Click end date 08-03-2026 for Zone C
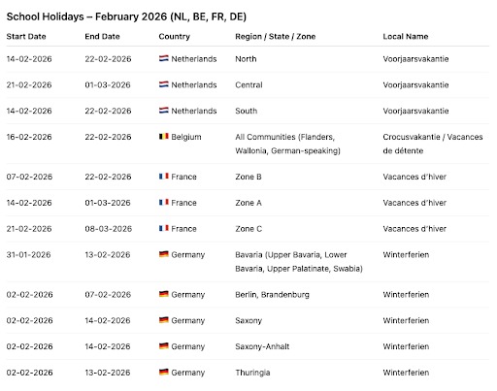497x391 pixels. [x=109, y=229]
